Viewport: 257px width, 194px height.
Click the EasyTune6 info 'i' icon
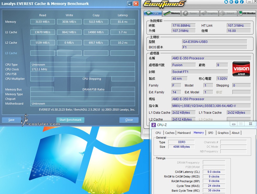pyautogui.click(x=242, y=2)
